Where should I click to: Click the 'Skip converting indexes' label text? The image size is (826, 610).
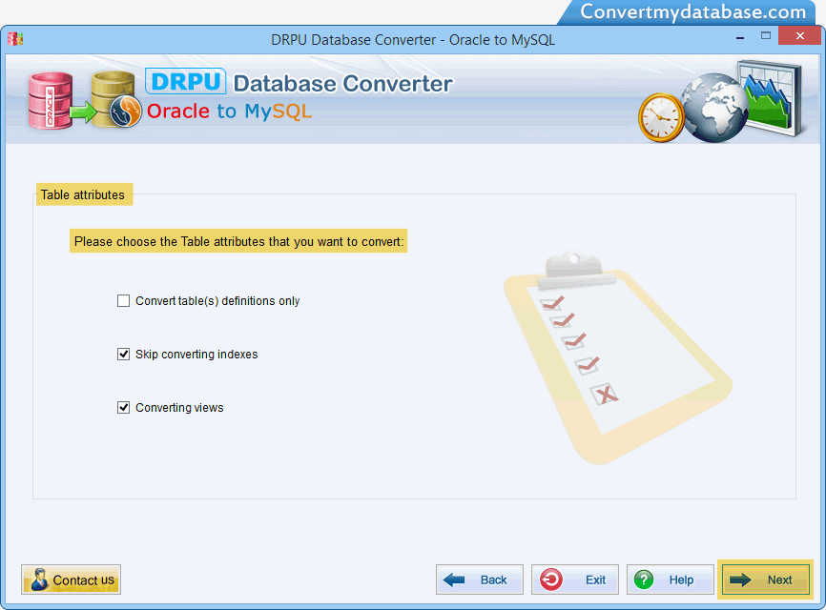pyautogui.click(x=196, y=355)
